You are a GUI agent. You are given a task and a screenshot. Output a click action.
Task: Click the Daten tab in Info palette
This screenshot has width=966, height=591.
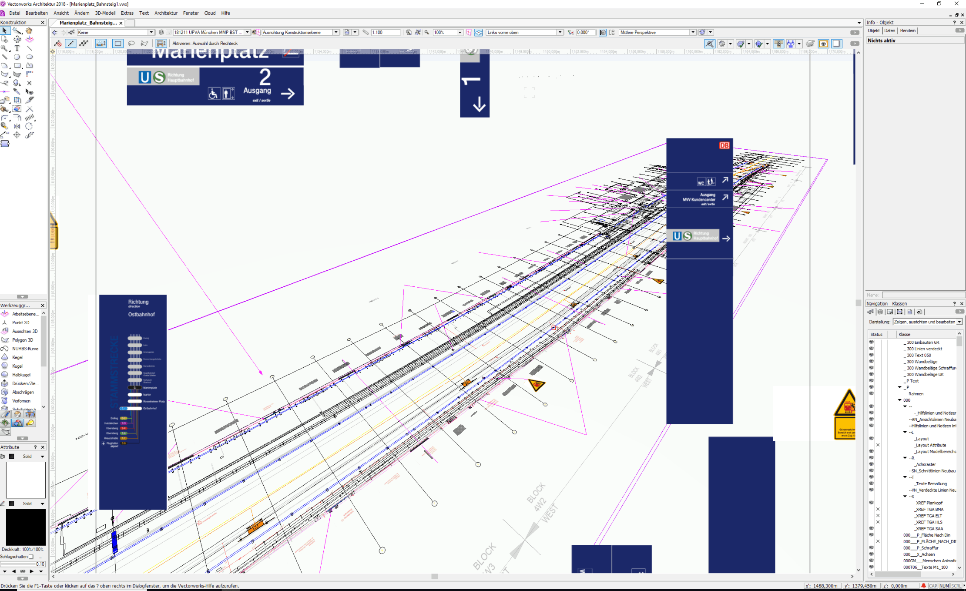tap(889, 30)
